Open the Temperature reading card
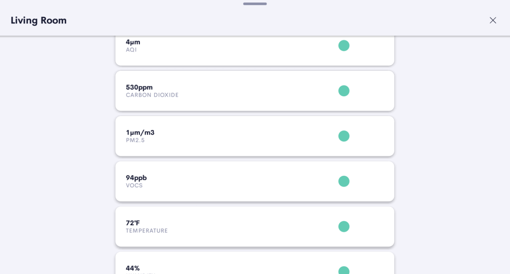Image resolution: width=510 pixels, height=274 pixels. pos(239,227)
